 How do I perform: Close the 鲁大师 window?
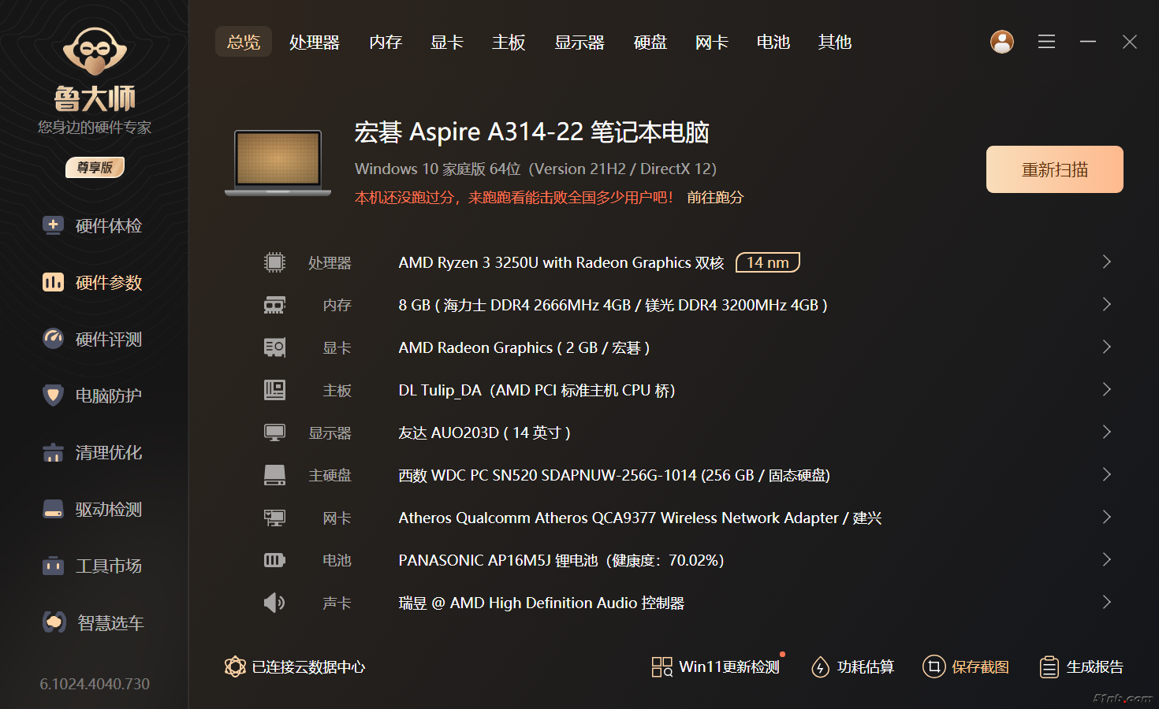(x=1130, y=42)
